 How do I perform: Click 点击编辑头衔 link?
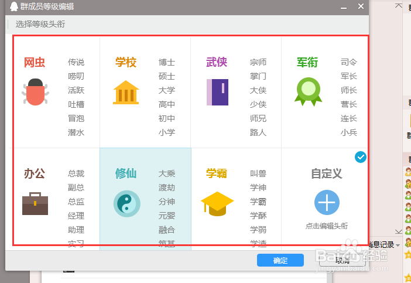tap(327, 226)
